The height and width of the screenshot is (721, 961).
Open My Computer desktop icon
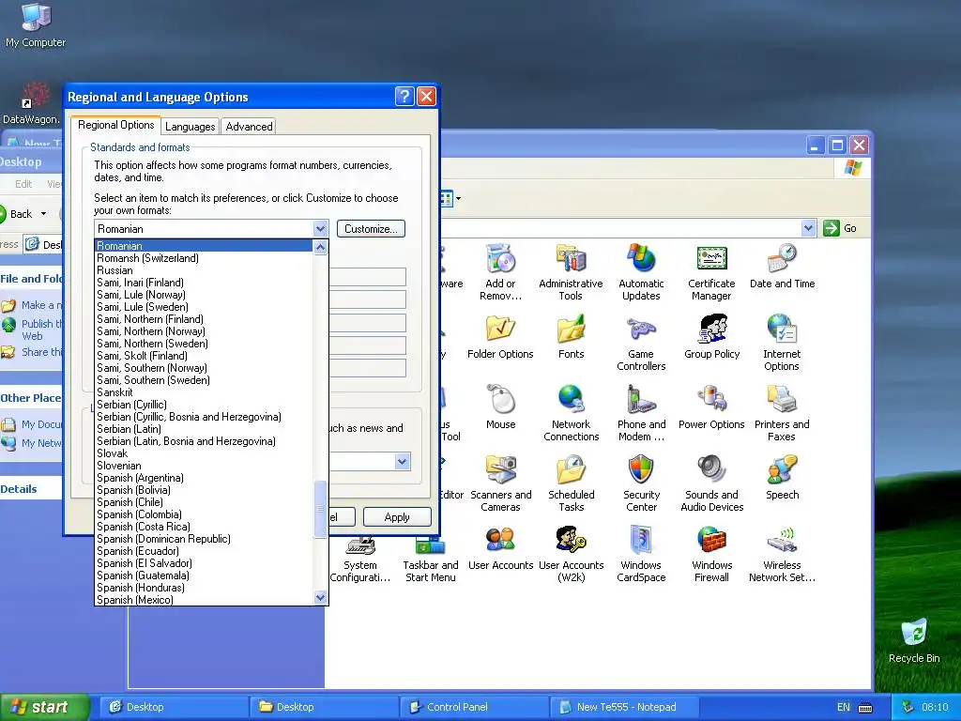[36, 25]
